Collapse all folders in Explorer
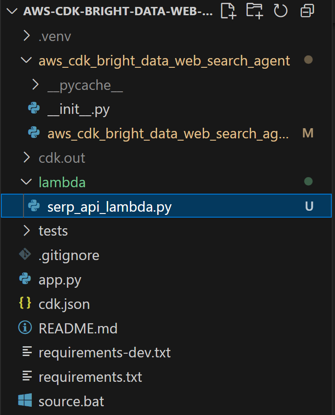Viewport: 335px width, 415px height. click(307, 11)
